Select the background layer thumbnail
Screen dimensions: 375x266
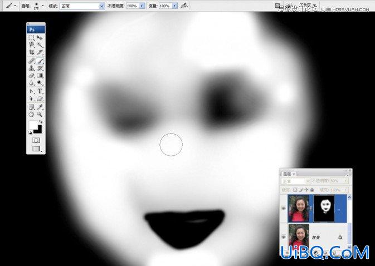pos(299,236)
